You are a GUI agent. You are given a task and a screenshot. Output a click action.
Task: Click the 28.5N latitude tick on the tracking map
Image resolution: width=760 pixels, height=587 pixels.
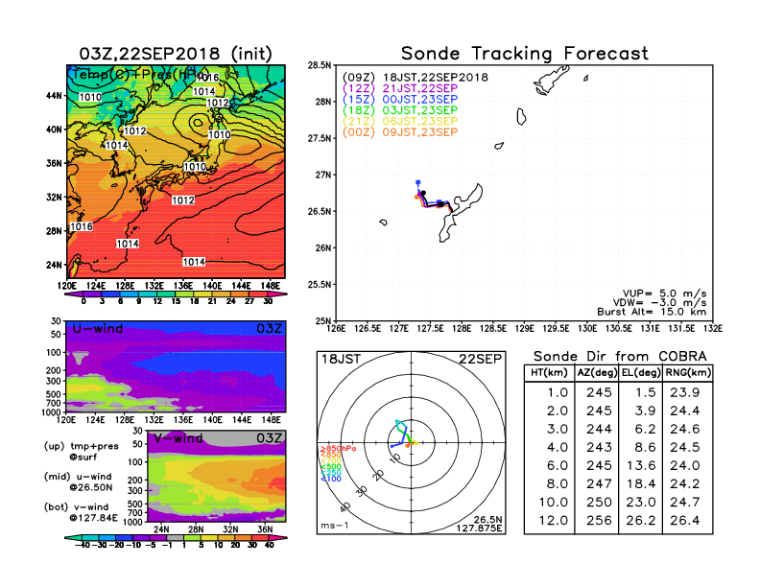[320, 65]
